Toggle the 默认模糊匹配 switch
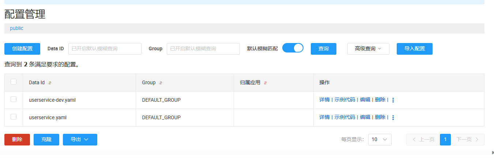Image resolution: width=494 pixels, height=167 pixels. (293, 48)
